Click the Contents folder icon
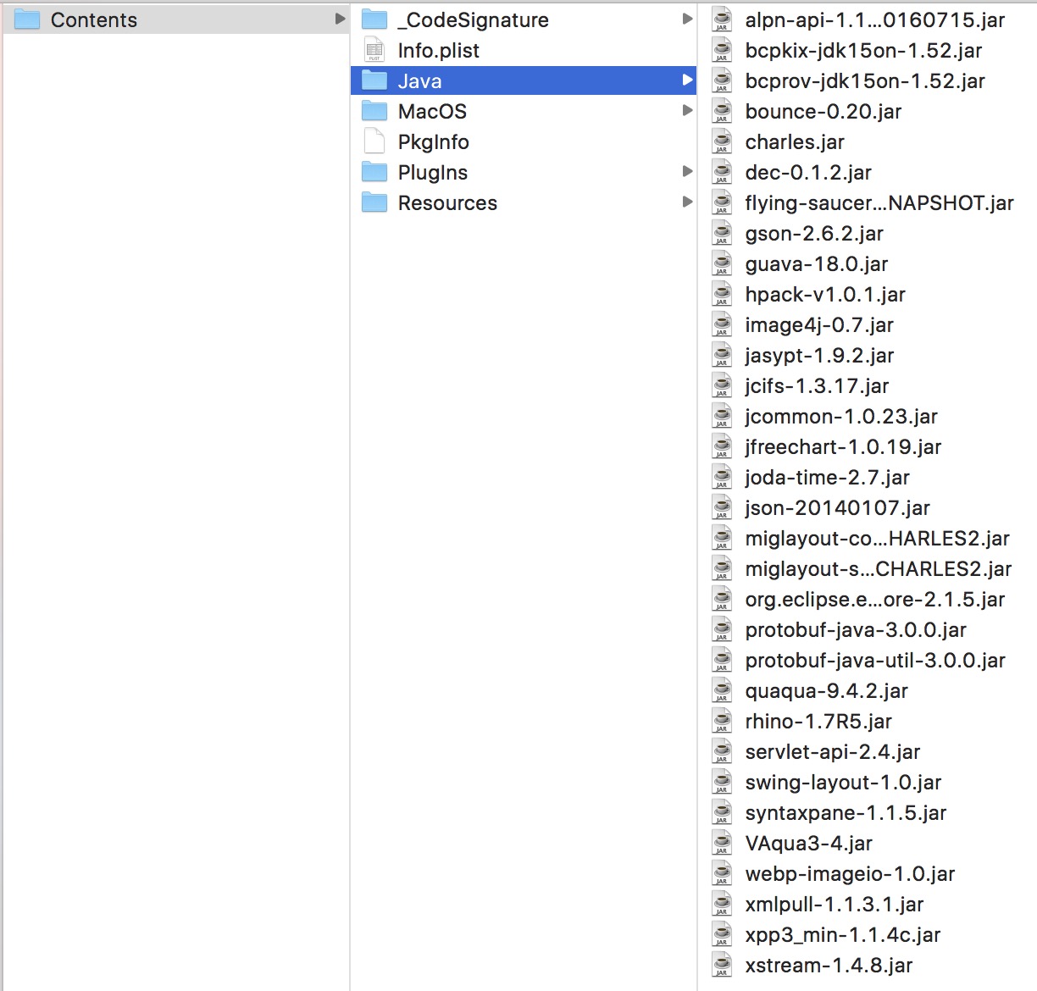Image resolution: width=1037 pixels, height=991 pixels. [x=27, y=19]
